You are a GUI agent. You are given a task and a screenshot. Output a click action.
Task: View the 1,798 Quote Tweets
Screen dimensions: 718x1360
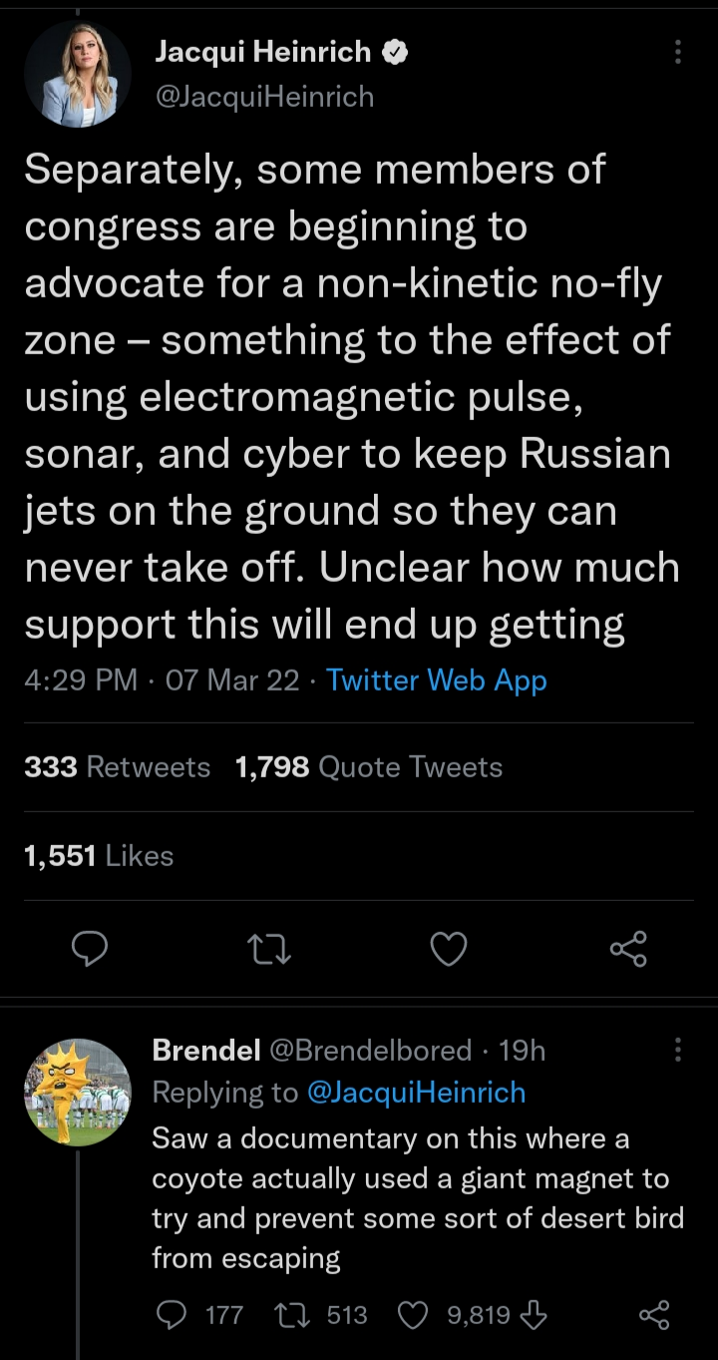[x=369, y=766]
